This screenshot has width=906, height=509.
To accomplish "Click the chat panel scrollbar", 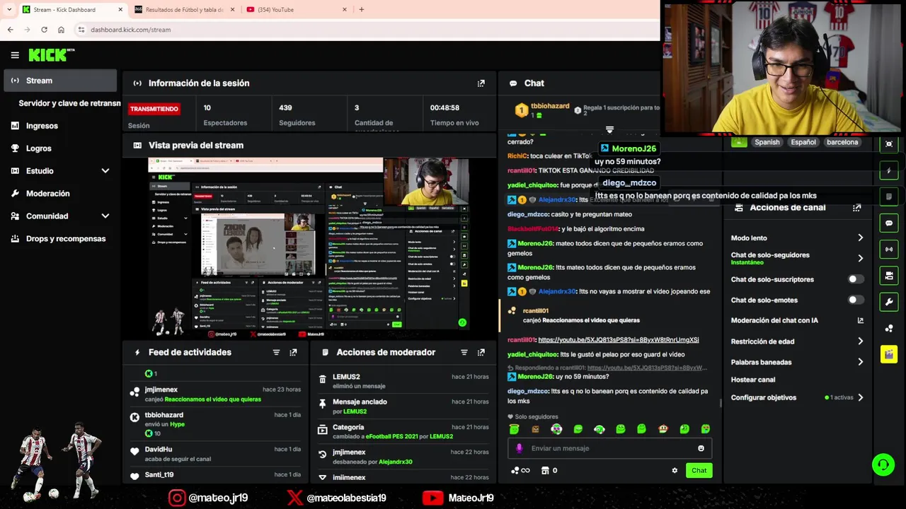I will pos(721,403).
